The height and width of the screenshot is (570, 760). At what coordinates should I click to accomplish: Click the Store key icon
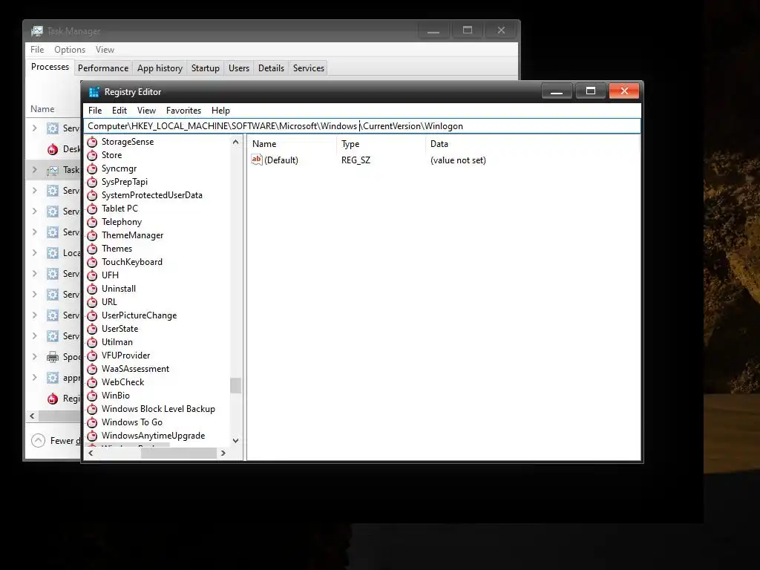(92, 155)
